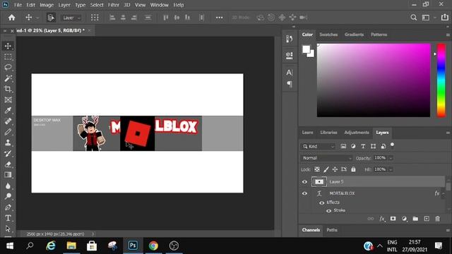Toggle layer filtering on/off dot

[392, 145]
